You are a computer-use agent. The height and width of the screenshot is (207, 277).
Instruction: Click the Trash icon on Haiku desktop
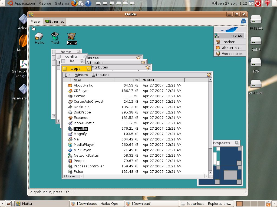coord(55,36)
